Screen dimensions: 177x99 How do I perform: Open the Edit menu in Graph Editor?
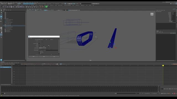pyautogui.click(x=1, y=63)
